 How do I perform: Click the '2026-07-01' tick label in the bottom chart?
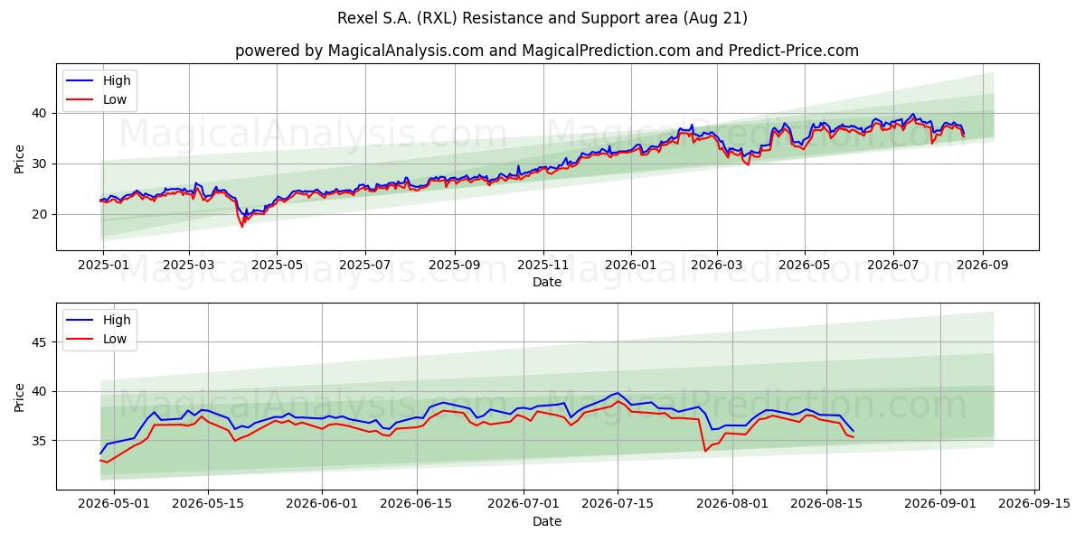click(x=524, y=505)
